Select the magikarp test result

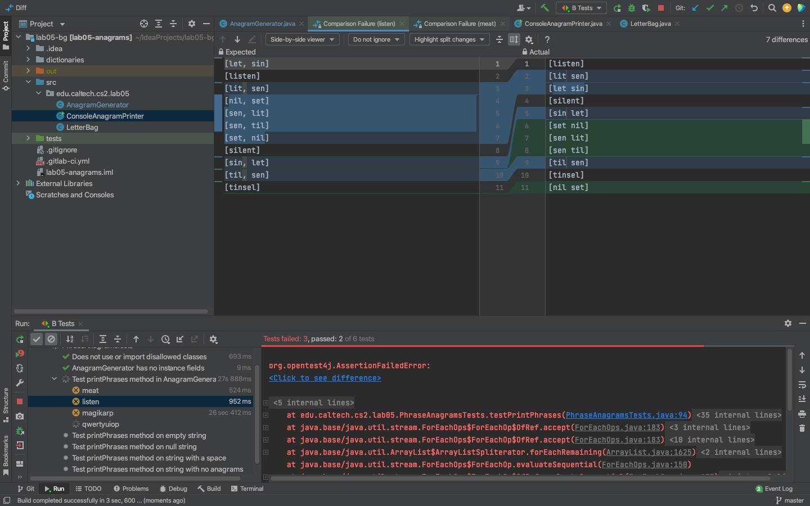click(x=97, y=413)
